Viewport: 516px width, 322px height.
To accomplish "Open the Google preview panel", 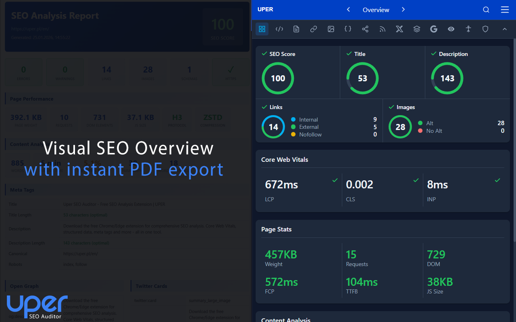I will [434, 29].
